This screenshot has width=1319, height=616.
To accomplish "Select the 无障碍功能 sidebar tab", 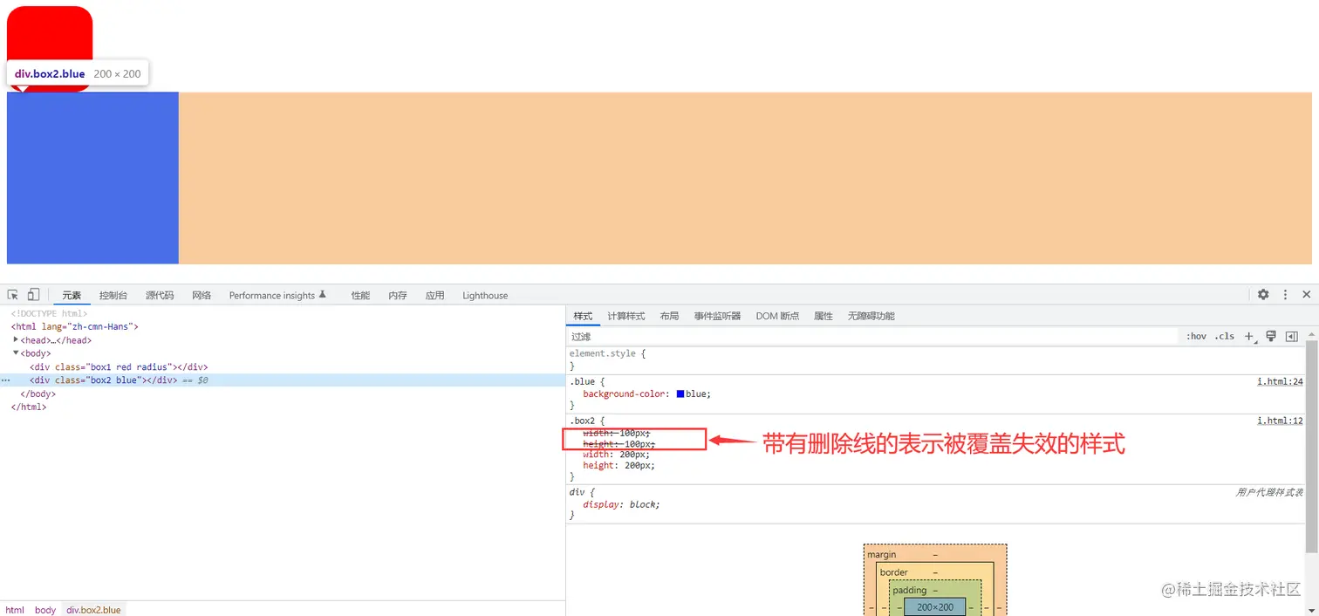I will [871, 316].
